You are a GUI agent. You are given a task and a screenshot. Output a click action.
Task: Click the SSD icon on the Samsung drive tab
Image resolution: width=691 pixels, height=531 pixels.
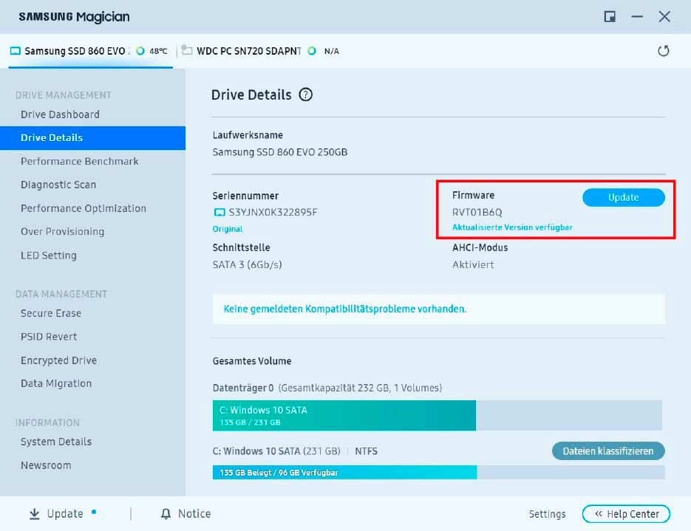[16, 51]
